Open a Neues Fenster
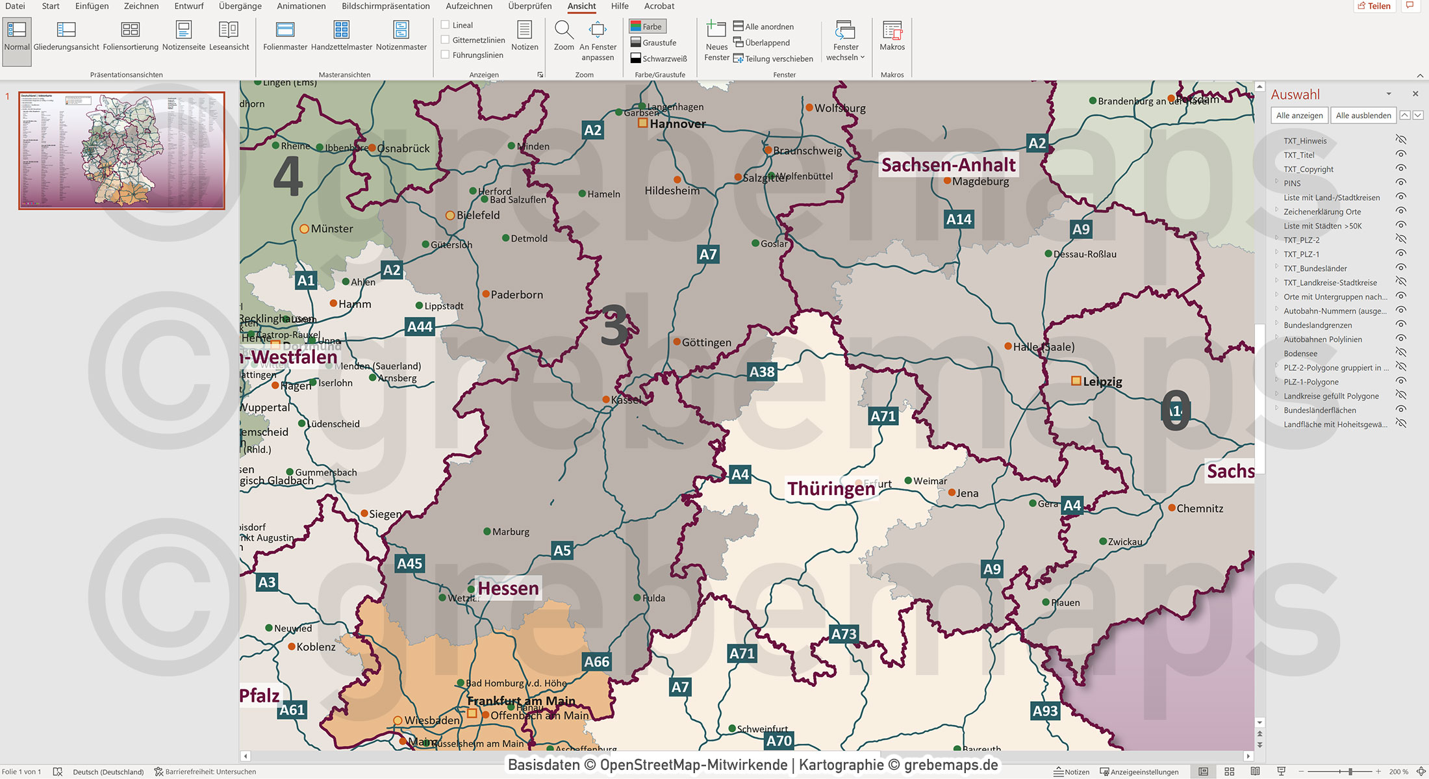This screenshot has height=779, width=1429. (x=716, y=39)
